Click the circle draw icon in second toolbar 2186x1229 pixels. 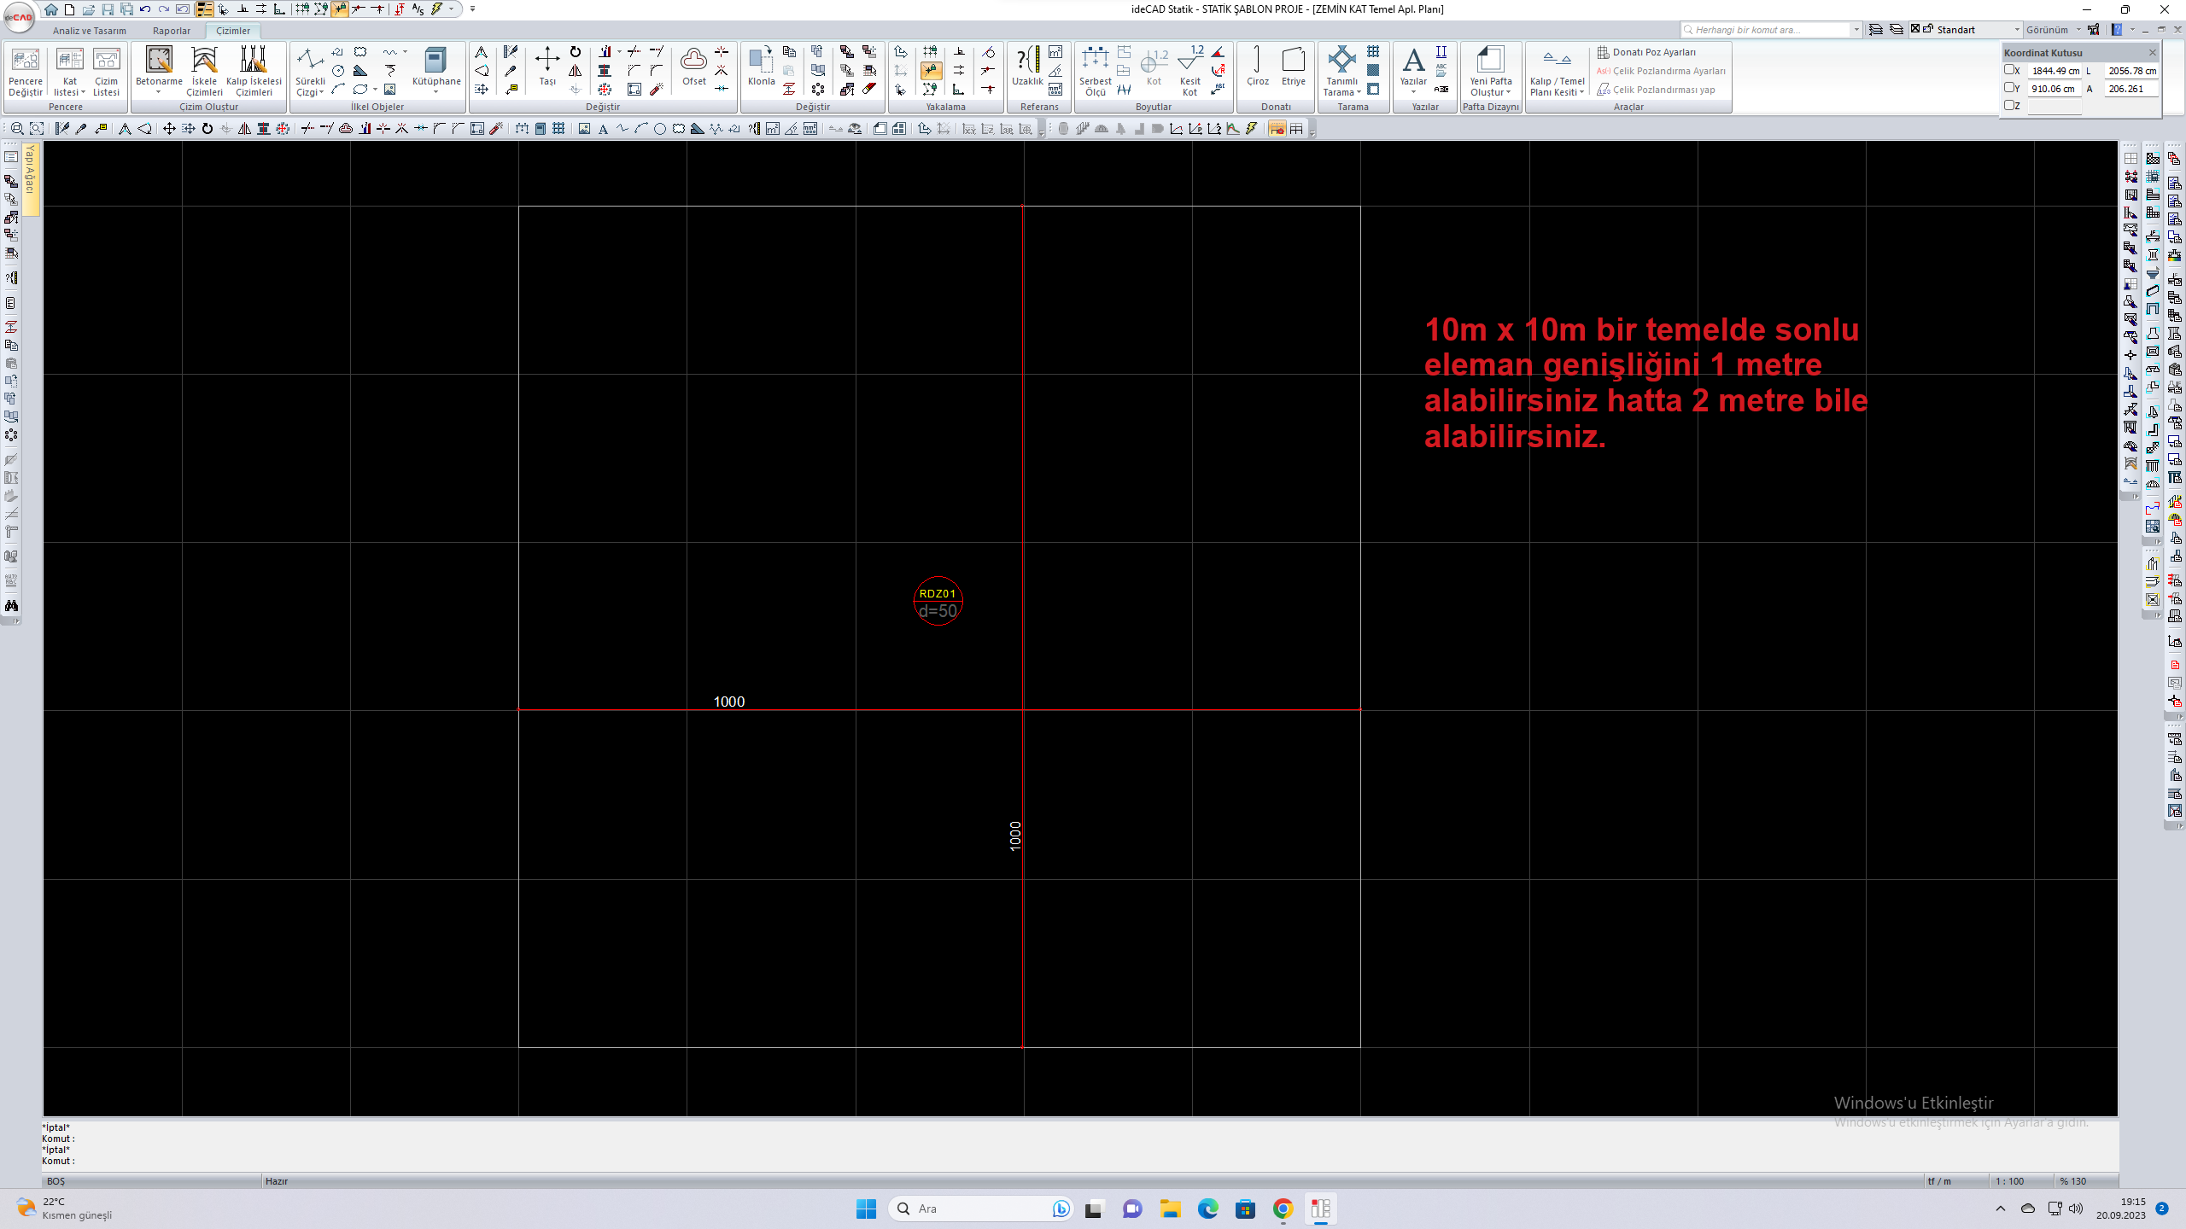(x=659, y=129)
